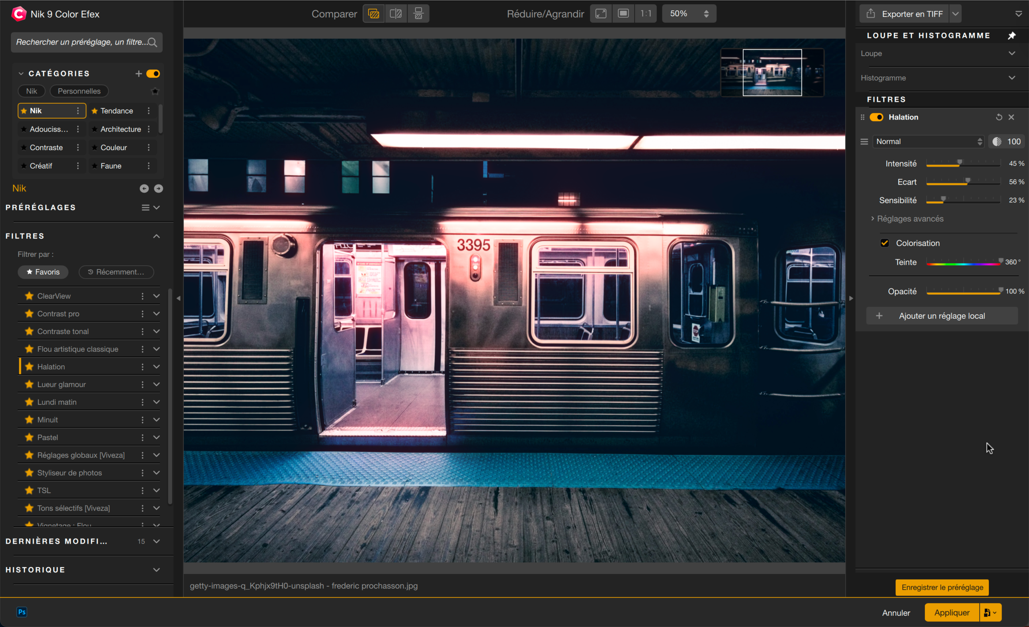Click the fit-to-screen zoom icon

point(601,14)
